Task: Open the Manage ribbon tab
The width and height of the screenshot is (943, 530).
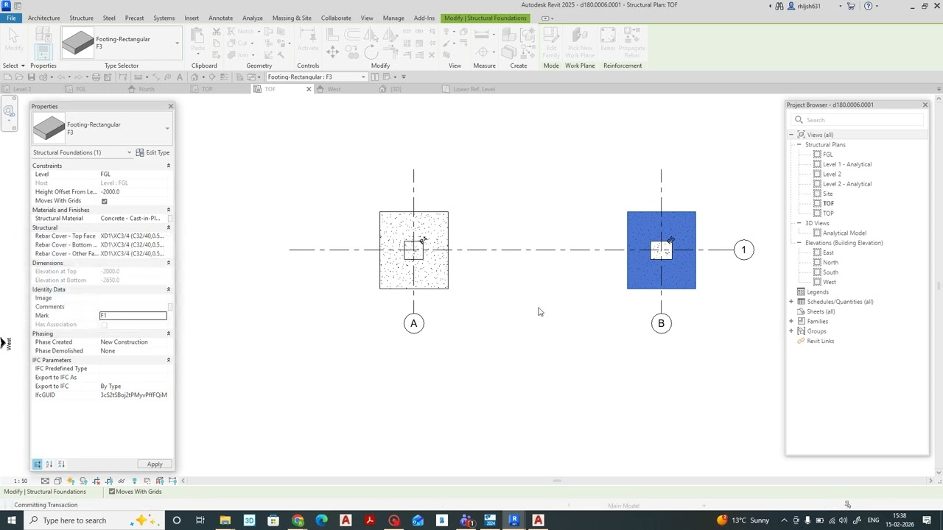Action: point(393,18)
